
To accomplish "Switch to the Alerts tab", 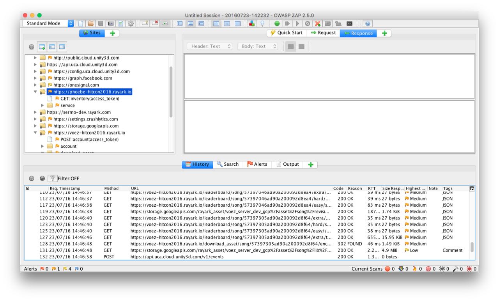I will [257, 164].
